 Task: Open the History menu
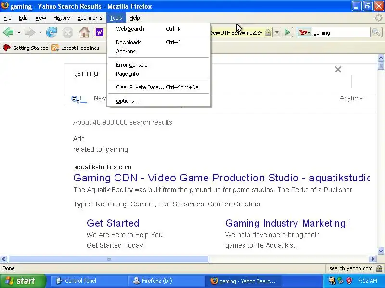pos(62,18)
